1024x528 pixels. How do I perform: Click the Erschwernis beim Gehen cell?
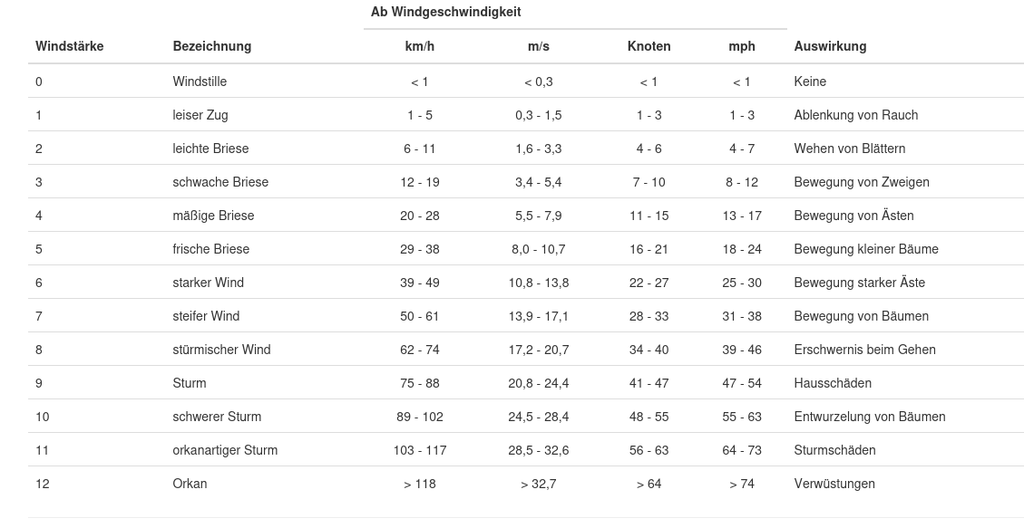click(x=864, y=350)
